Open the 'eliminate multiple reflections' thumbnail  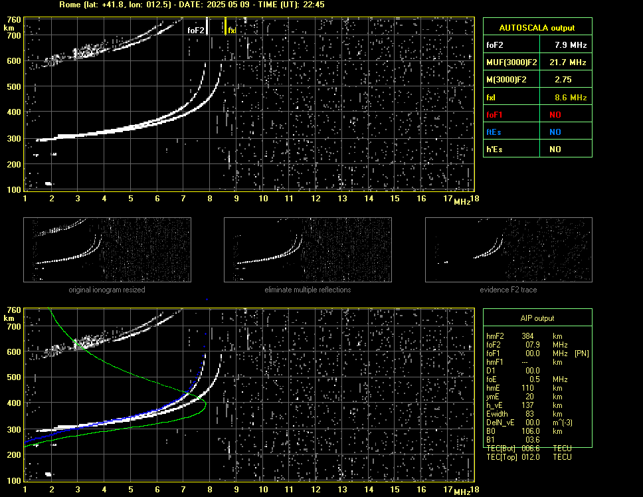308,250
